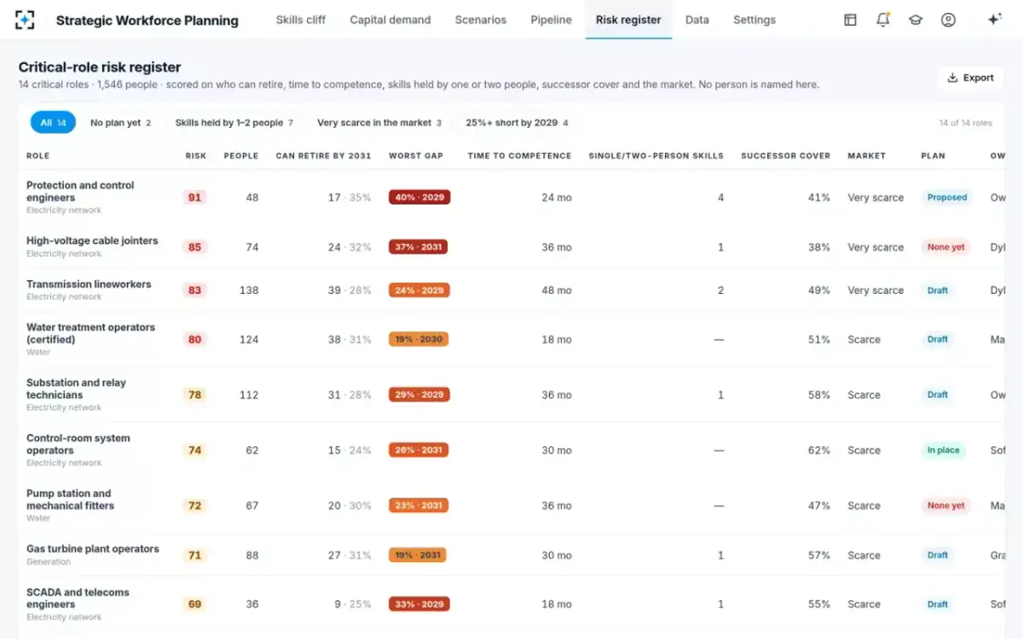This screenshot has height=639, width=1023.
Task: Click the app logo icon beside Strategic Workforce Planning
Action: click(x=26, y=20)
